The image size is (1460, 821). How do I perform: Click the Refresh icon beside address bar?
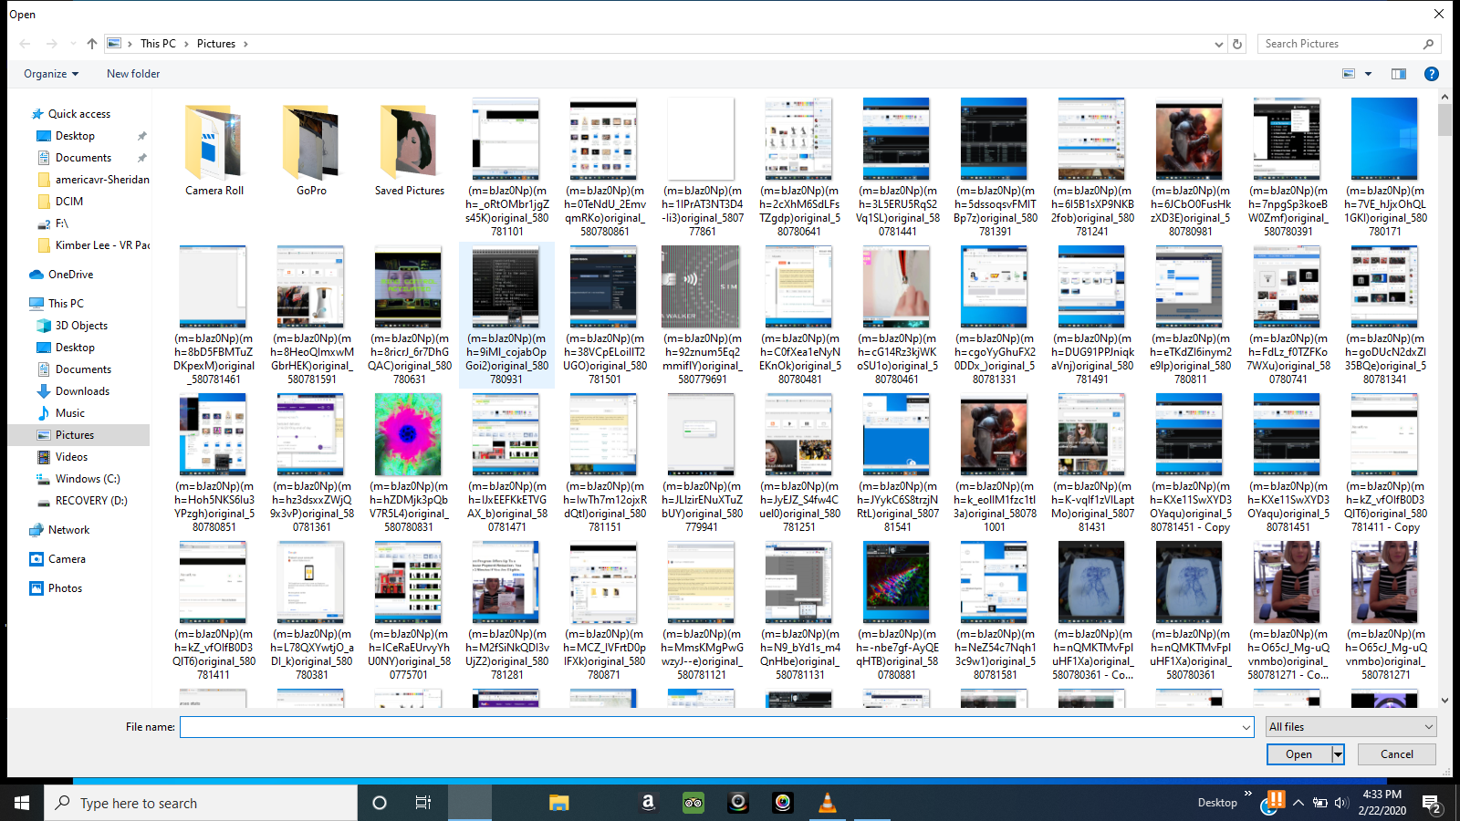point(1237,44)
